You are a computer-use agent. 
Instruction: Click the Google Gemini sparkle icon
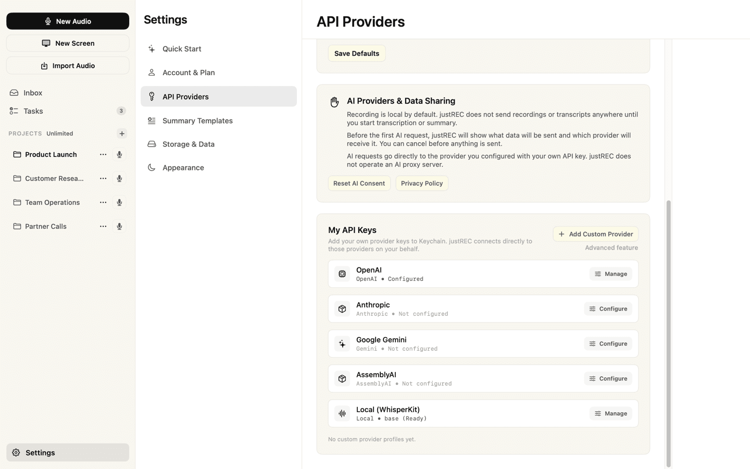[342, 343]
